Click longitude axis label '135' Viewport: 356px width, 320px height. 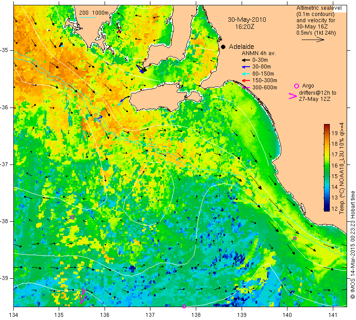pyautogui.click(x=59, y=315)
